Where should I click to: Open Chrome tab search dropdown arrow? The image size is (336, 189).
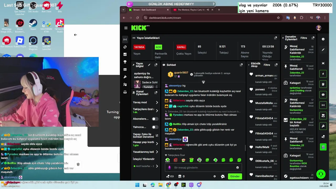123,10
